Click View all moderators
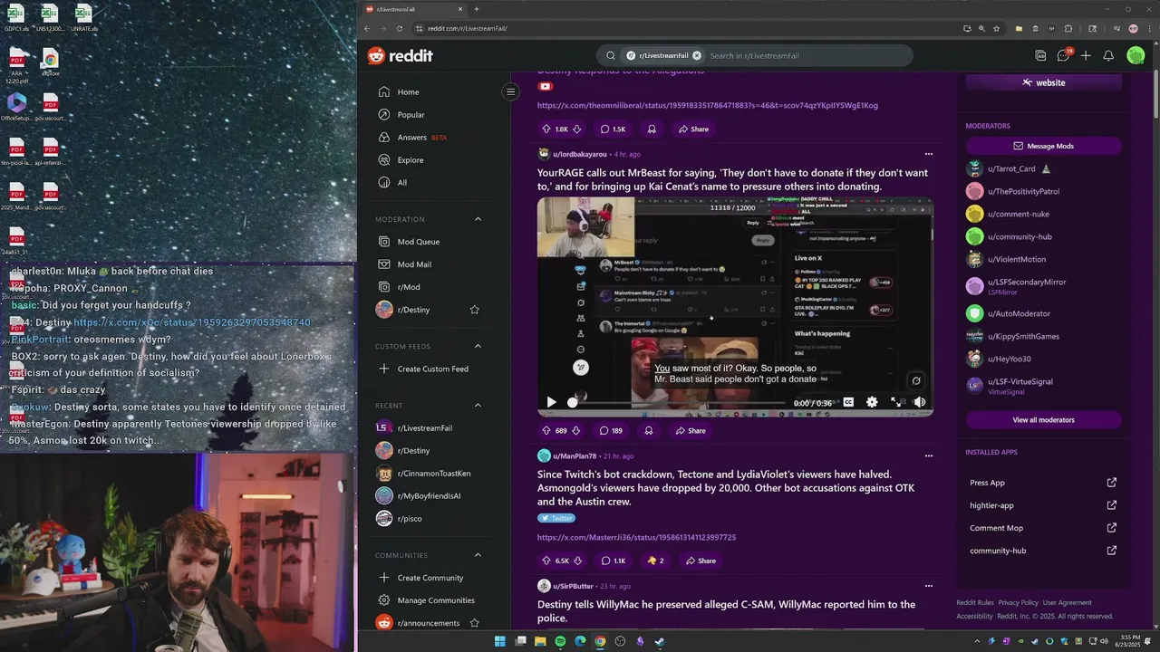 (x=1043, y=420)
